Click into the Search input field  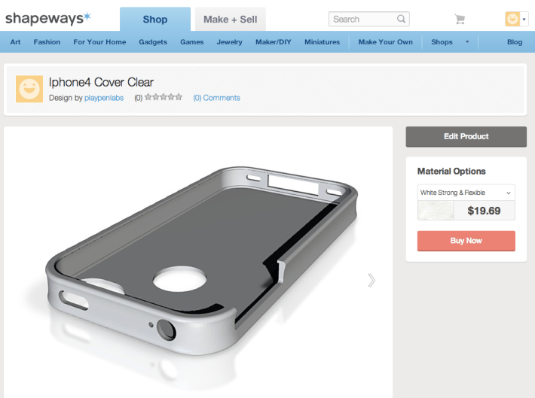click(x=363, y=19)
